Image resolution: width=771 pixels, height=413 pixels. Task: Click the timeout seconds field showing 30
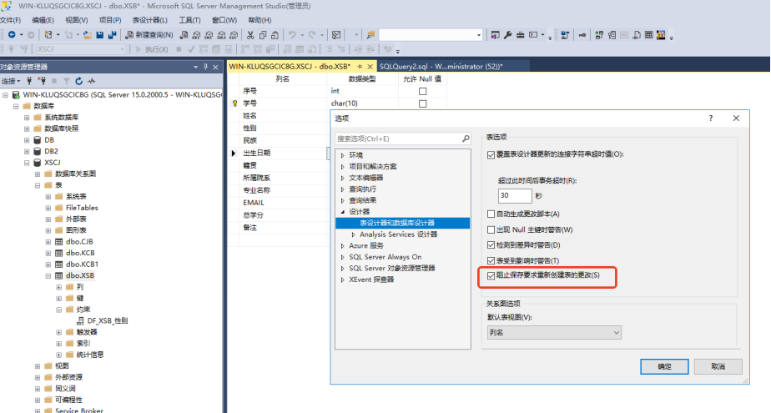(x=514, y=196)
